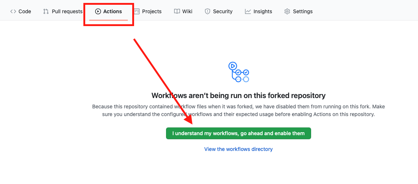Open the Security tab
Image resolution: width=418 pixels, height=184 pixels.
pos(219,11)
